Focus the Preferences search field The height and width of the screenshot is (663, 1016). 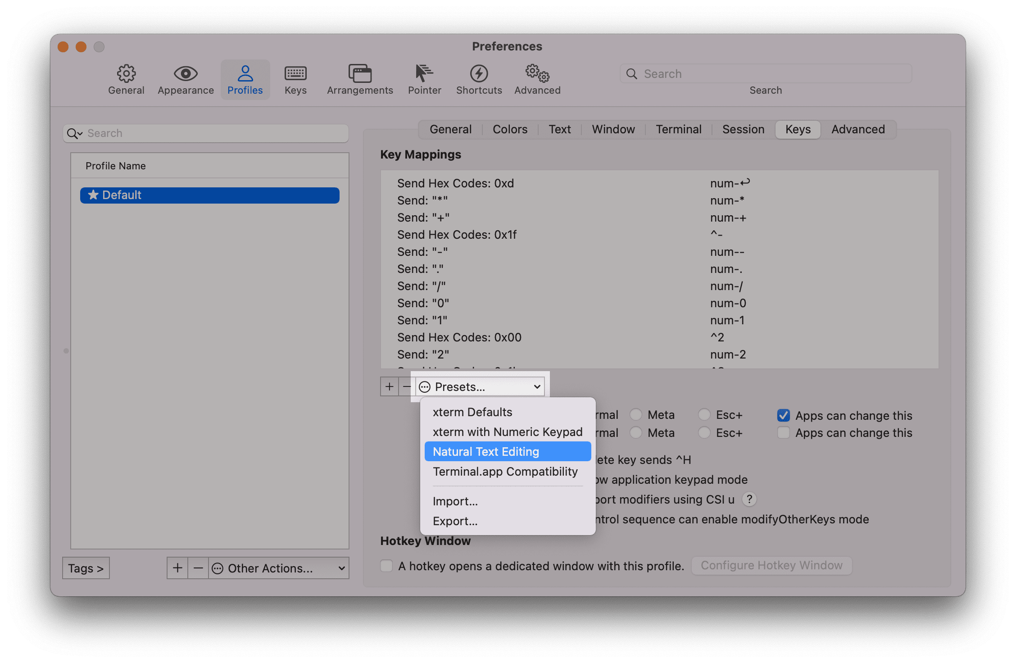coord(766,74)
